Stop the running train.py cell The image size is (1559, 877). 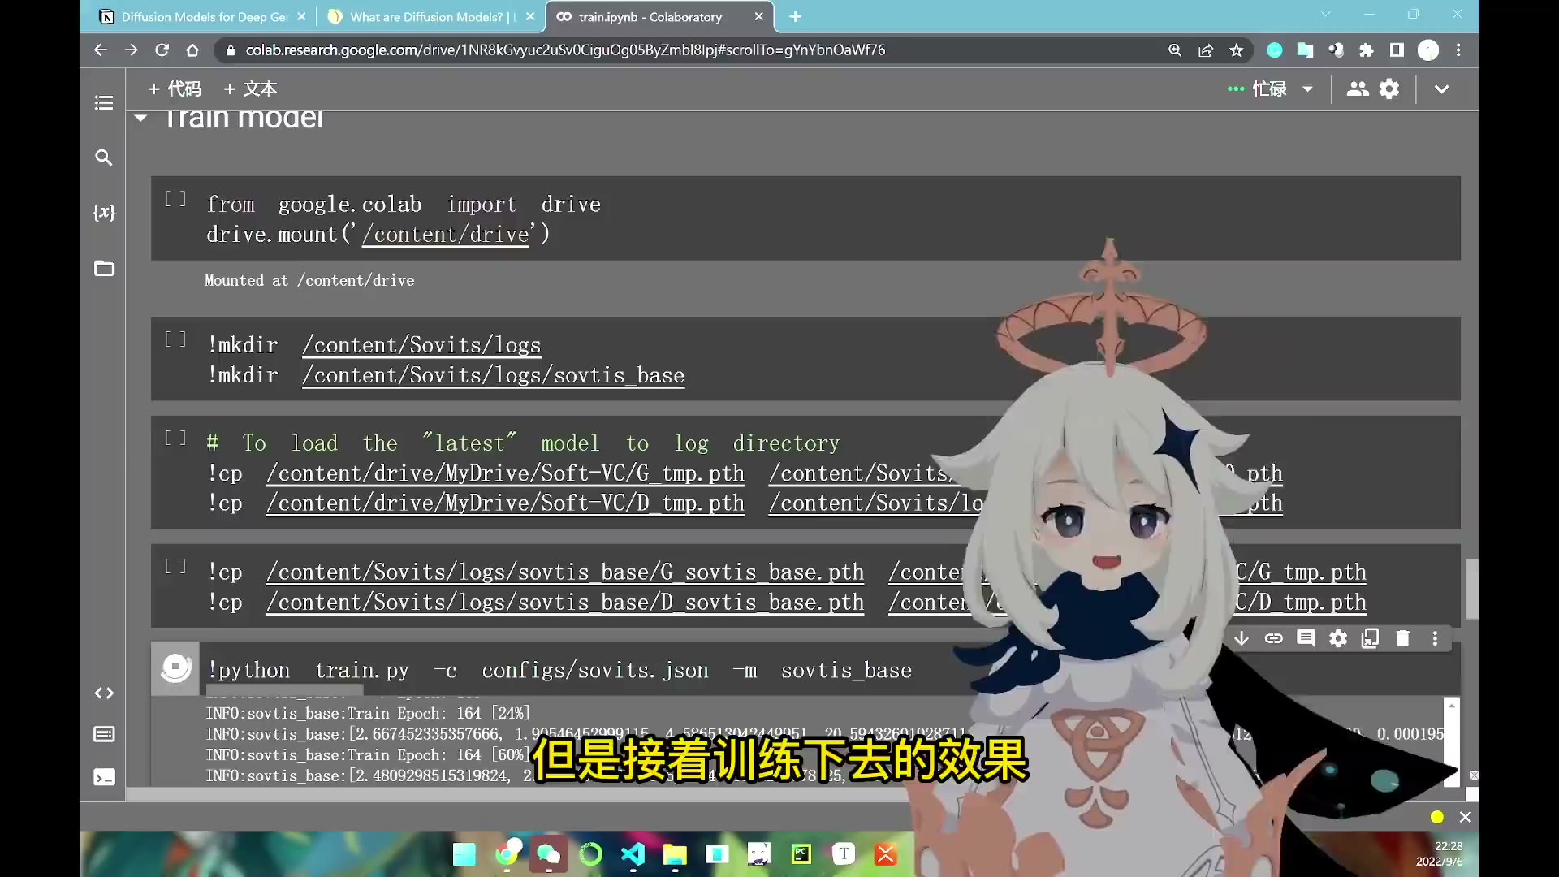point(175,668)
